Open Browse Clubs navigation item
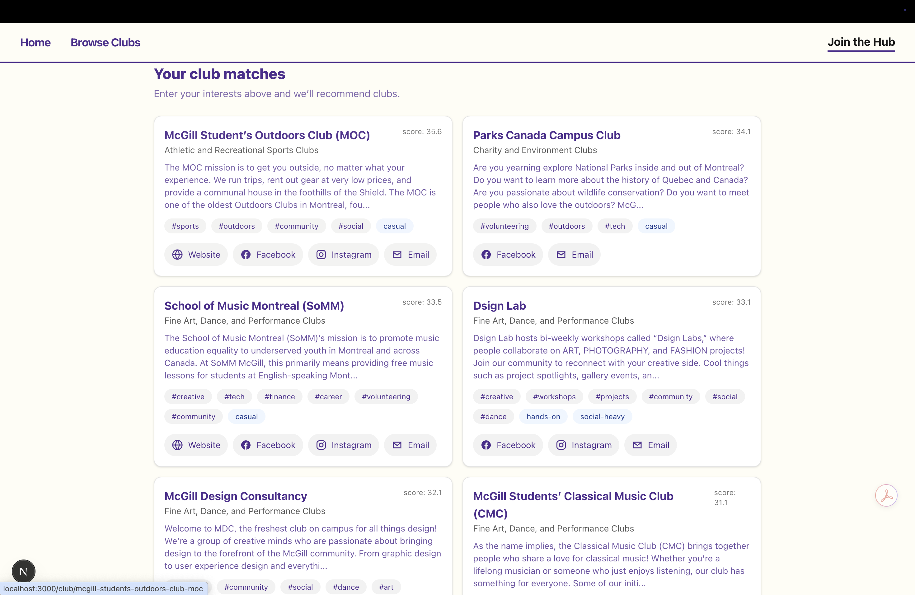The width and height of the screenshot is (915, 595). click(x=105, y=42)
